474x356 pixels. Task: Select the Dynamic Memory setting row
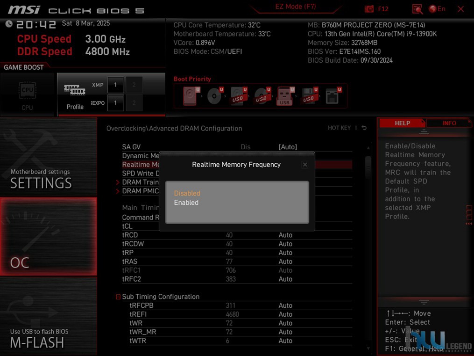(x=140, y=156)
